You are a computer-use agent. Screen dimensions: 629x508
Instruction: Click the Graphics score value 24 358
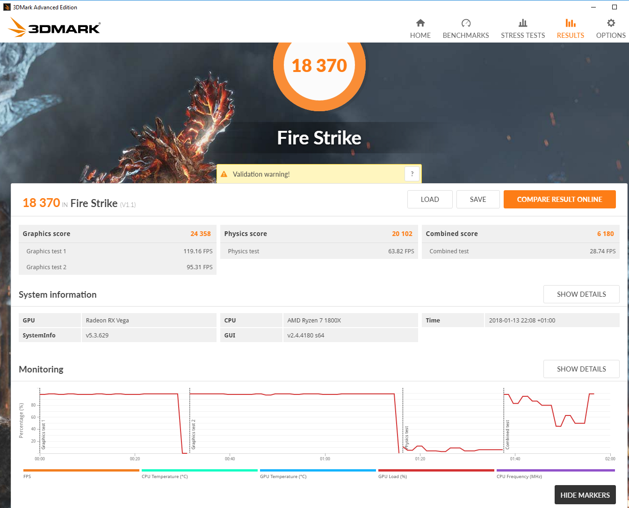201,234
